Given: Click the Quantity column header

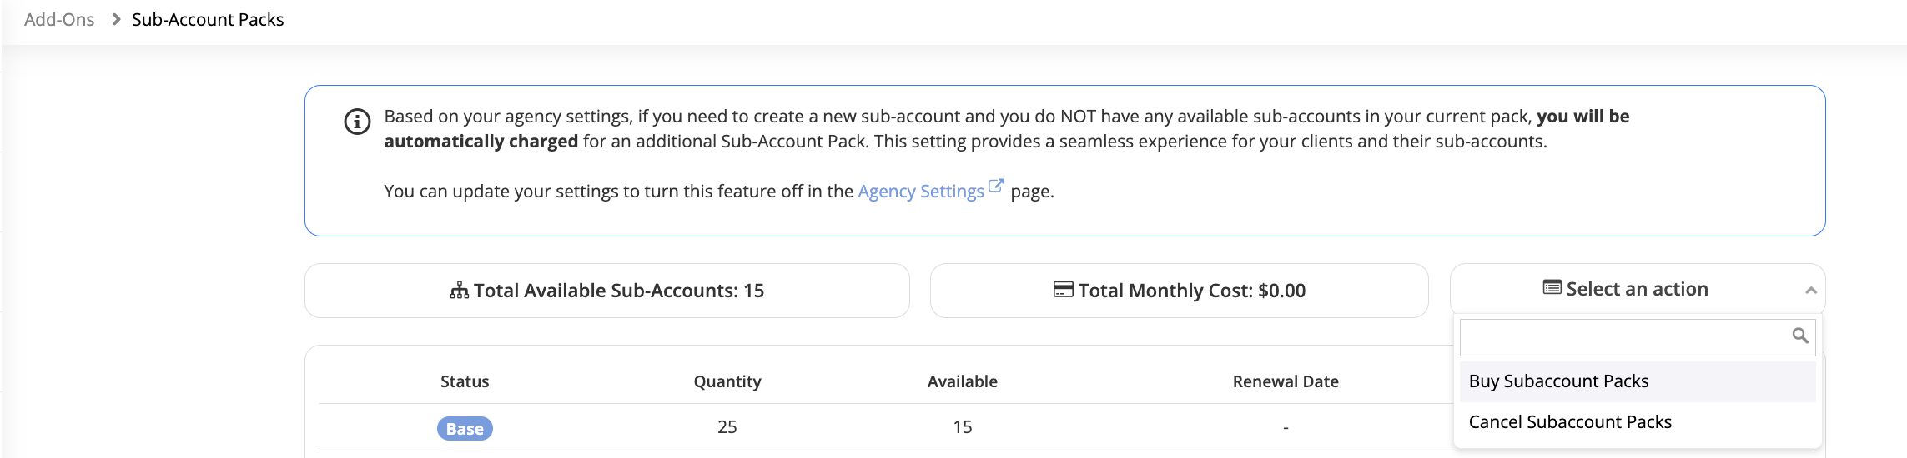Looking at the screenshot, I should pos(727,381).
